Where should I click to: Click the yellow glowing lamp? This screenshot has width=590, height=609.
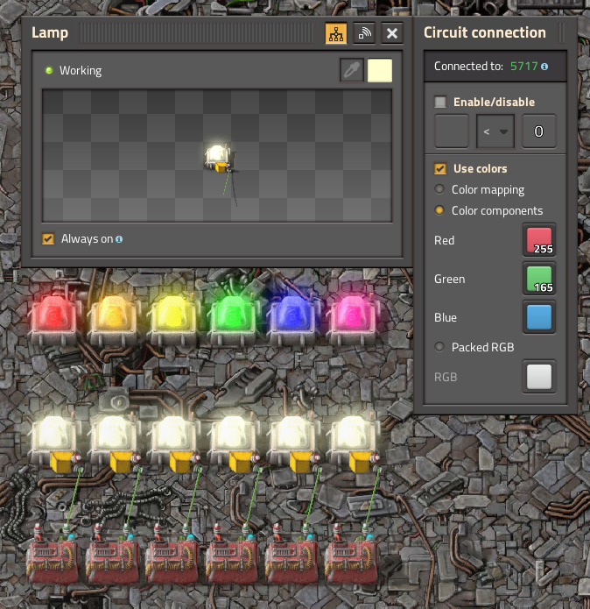coord(173,318)
